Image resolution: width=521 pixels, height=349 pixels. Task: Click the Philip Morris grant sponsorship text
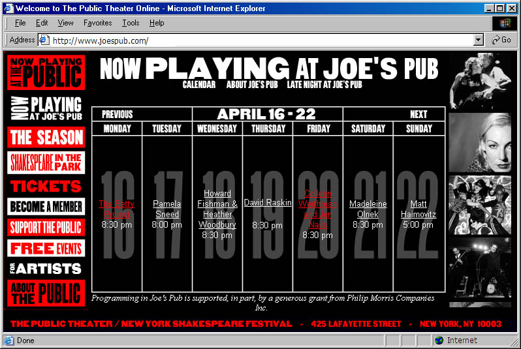[x=263, y=303]
